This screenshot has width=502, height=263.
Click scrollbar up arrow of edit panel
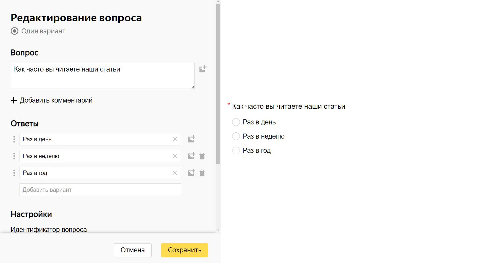tap(218, 2)
